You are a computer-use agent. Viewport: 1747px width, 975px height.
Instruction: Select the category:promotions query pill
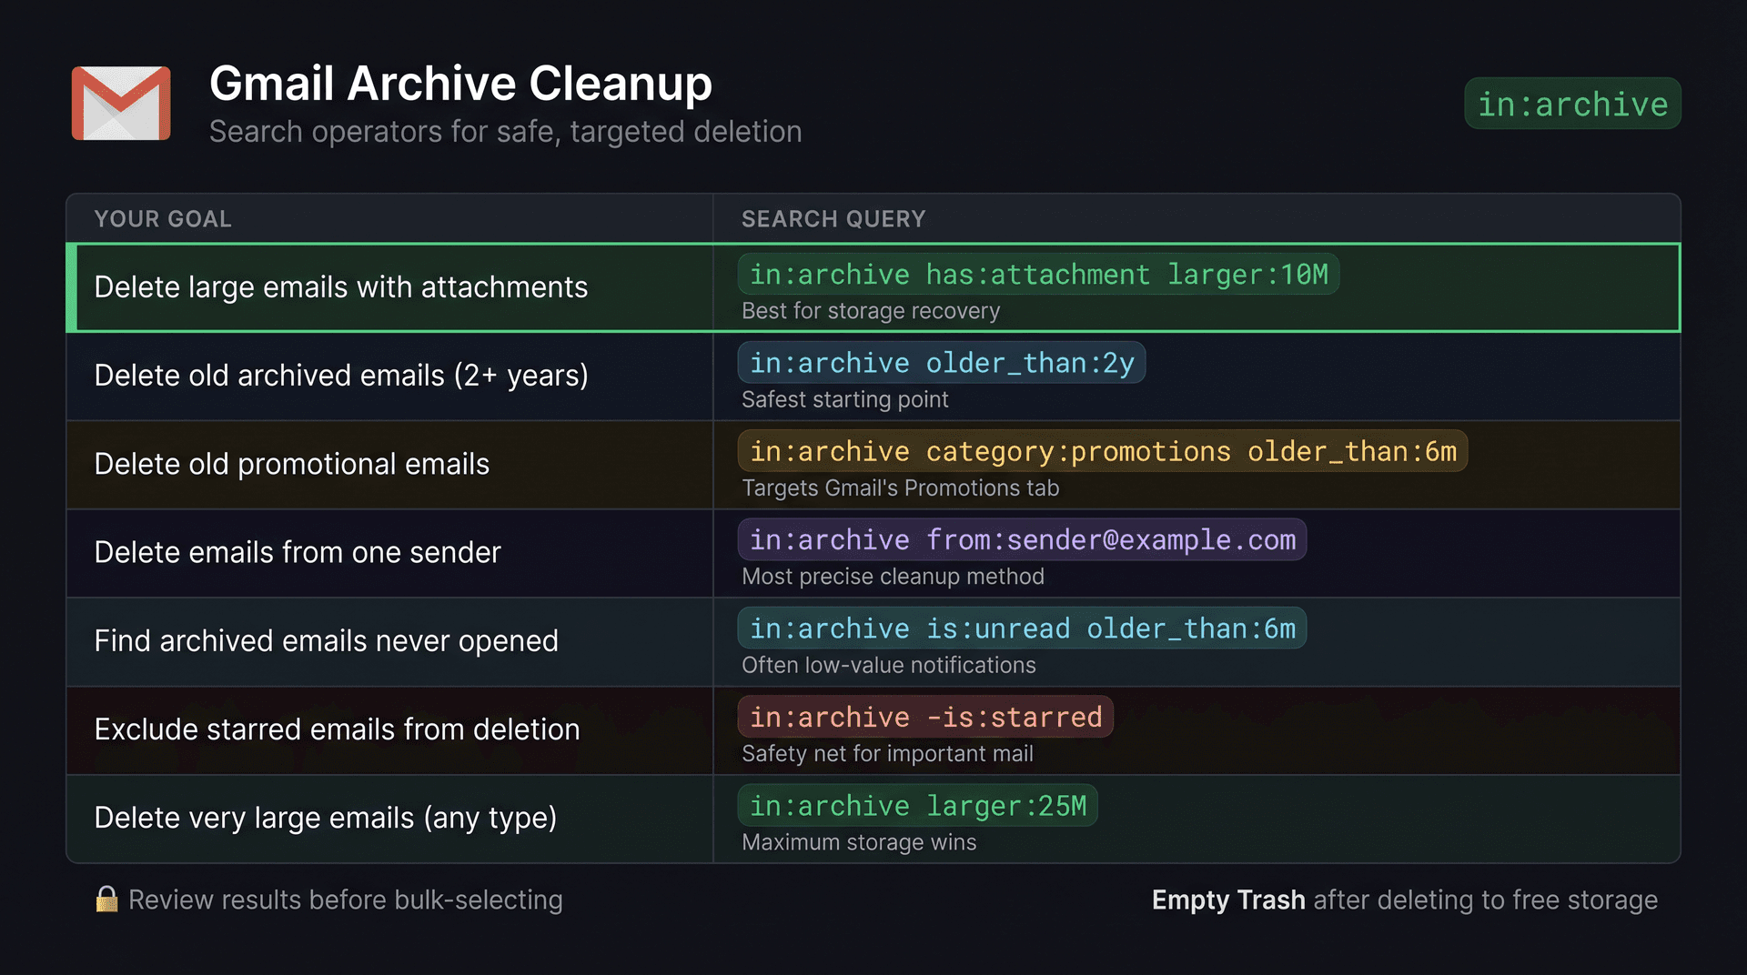[x=1102, y=451]
